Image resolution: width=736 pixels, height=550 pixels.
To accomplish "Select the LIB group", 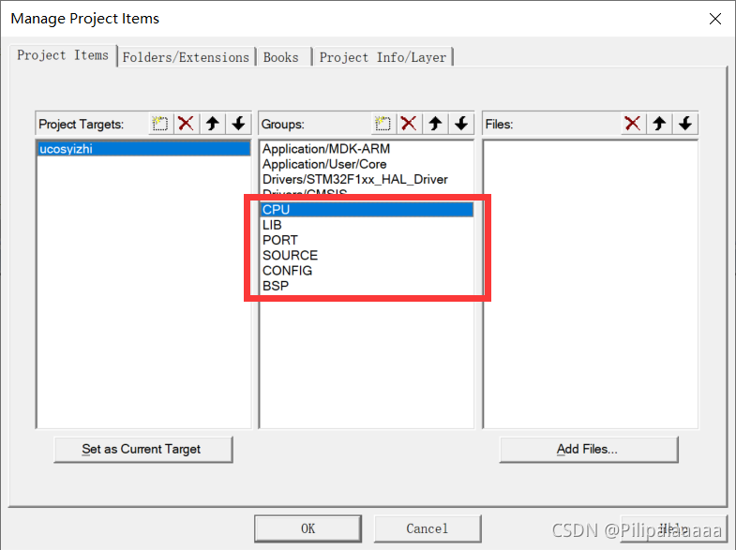I will pos(367,225).
